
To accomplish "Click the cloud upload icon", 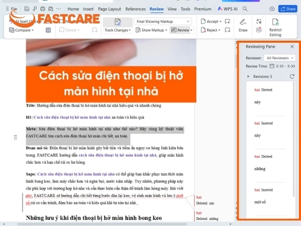I will pos(272,9).
